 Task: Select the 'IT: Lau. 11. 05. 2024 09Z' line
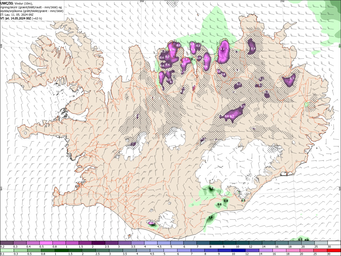pyautogui.click(x=17, y=15)
